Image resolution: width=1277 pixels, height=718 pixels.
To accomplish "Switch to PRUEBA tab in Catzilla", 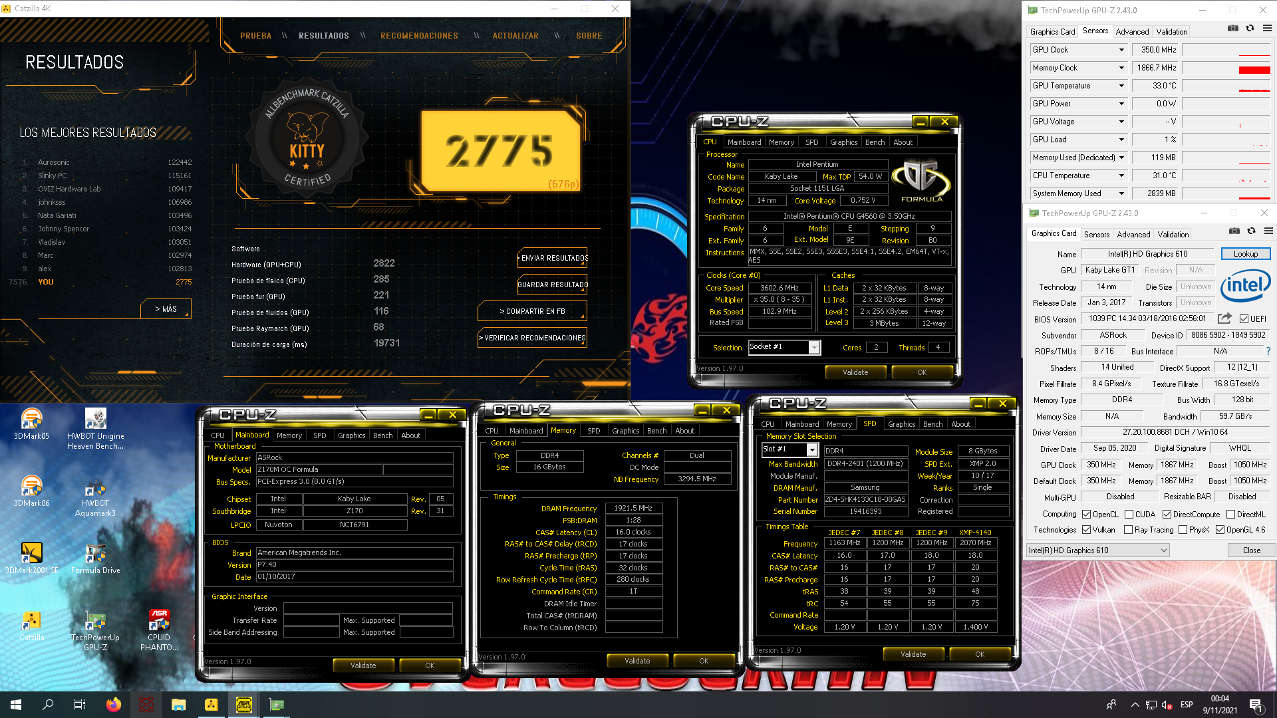I will click(x=255, y=36).
